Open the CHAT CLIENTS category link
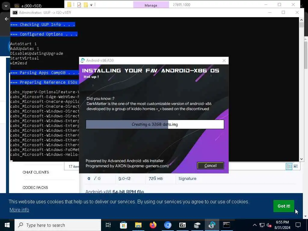This screenshot has height=231, width=308. [x=36, y=172]
